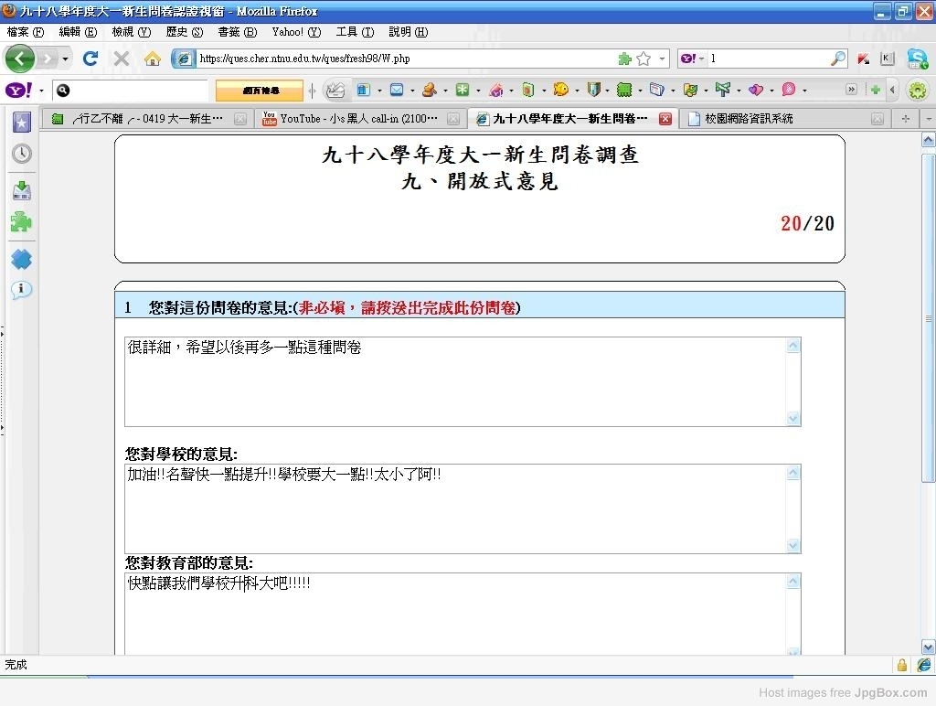Close the active 九十八學年度 questionnaire tab
This screenshot has width=936, height=706.
coord(665,119)
